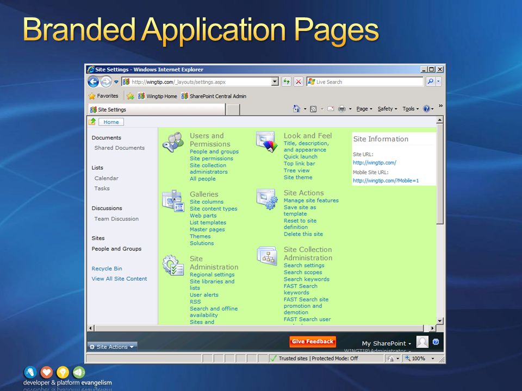522x391 pixels.
Task: Click the Look and Feel icon
Action: 267,142
